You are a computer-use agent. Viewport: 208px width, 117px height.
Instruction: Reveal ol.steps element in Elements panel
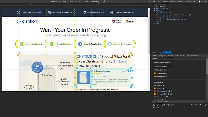[166, 86]
